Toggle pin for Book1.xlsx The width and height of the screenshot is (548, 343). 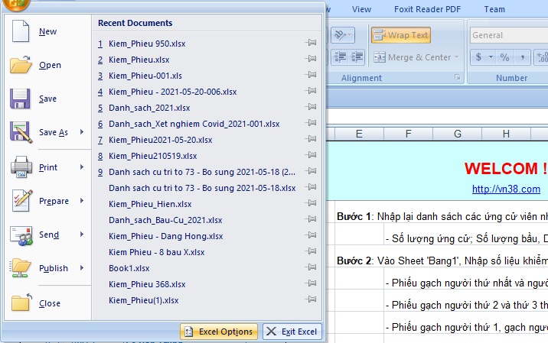311,268
